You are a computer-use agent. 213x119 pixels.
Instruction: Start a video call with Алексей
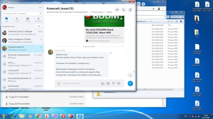coord(117,10)
